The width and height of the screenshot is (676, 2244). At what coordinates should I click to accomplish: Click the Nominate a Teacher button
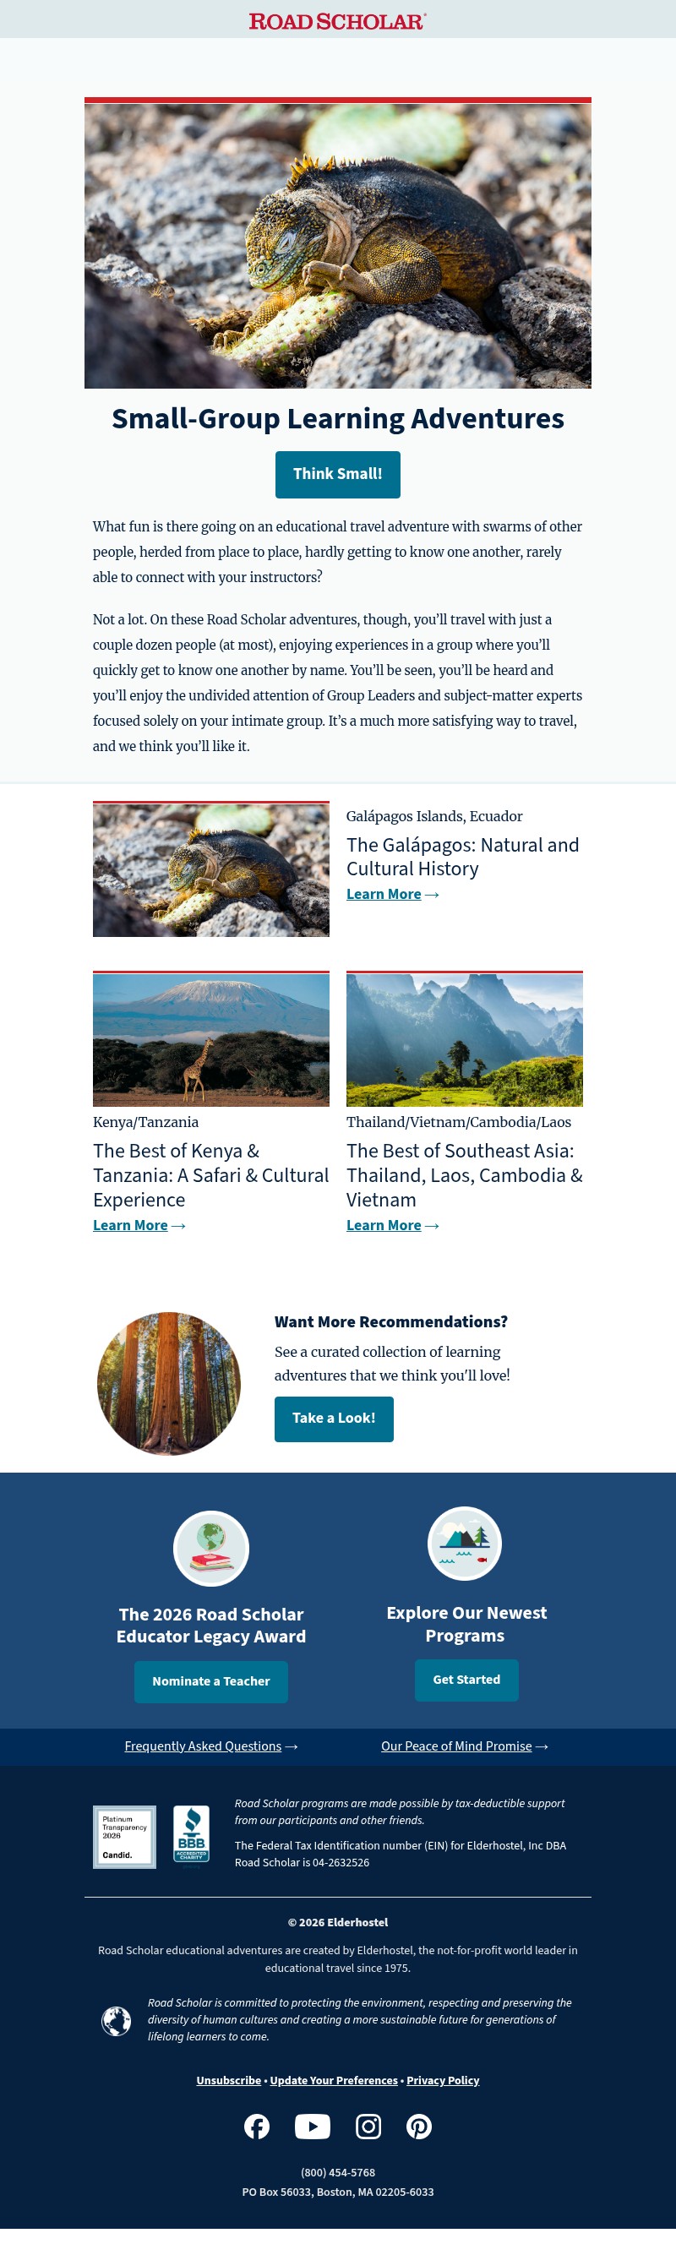tap(210, 1680)
